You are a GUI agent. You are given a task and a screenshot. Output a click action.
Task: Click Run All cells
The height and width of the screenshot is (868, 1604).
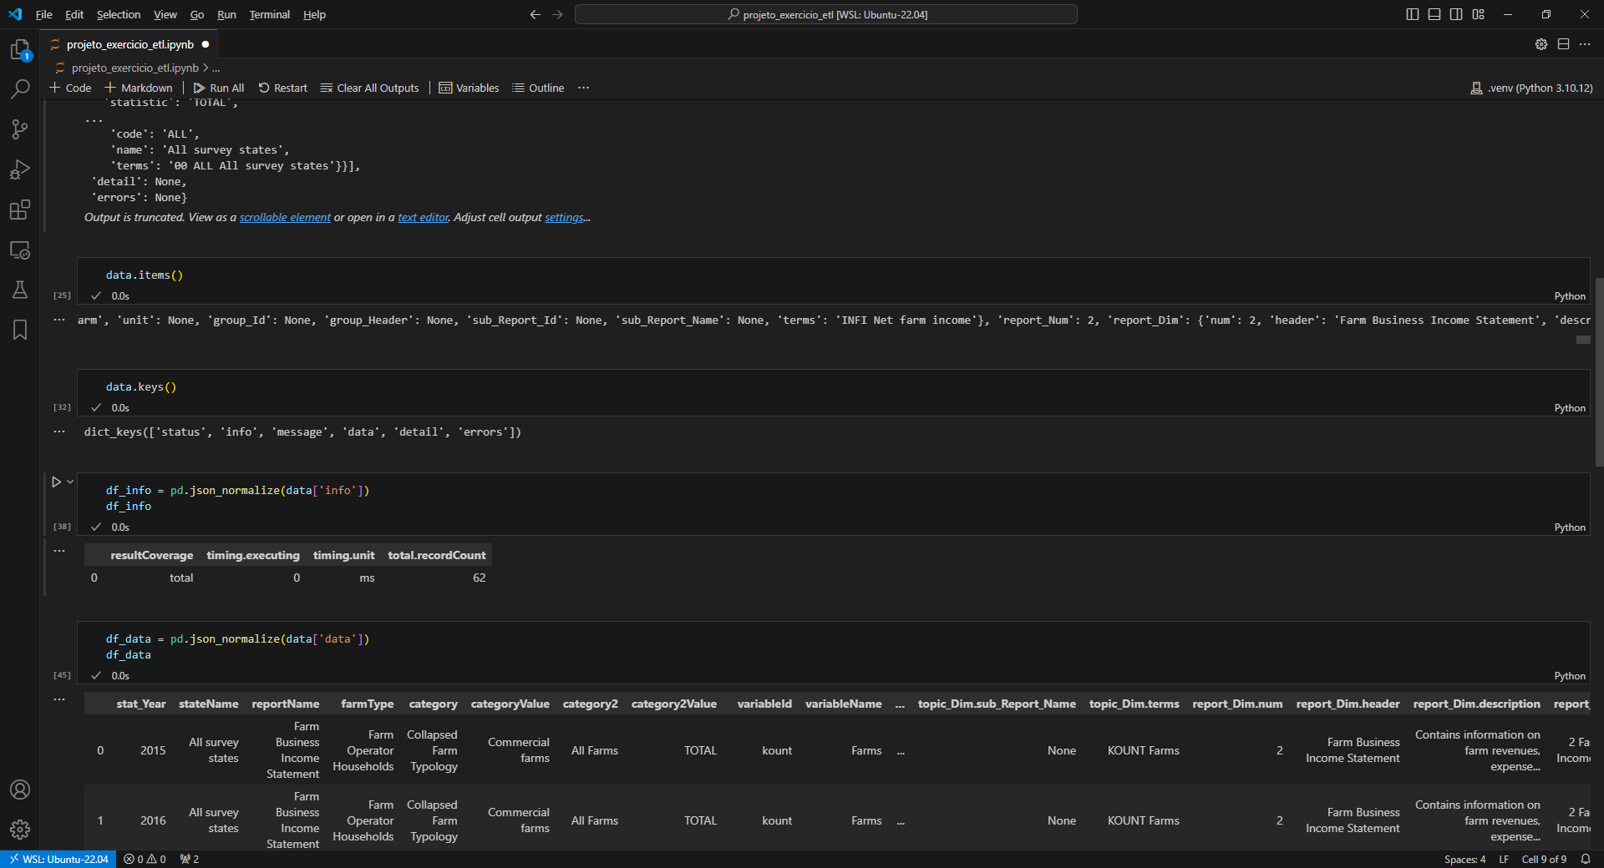219,88
